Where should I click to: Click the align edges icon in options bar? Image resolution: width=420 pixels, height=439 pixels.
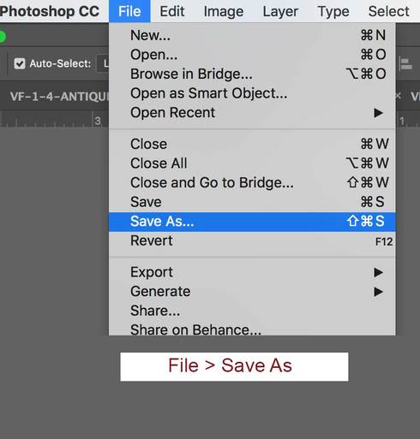coord(405,64)
